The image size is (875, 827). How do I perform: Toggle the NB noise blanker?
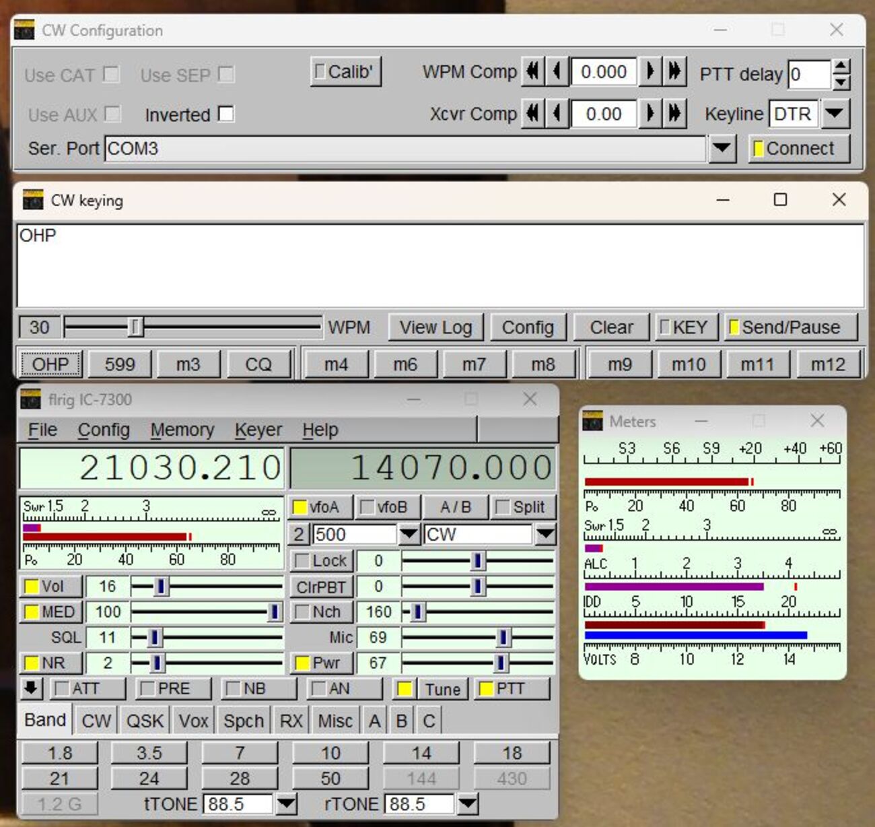[259, 688]
